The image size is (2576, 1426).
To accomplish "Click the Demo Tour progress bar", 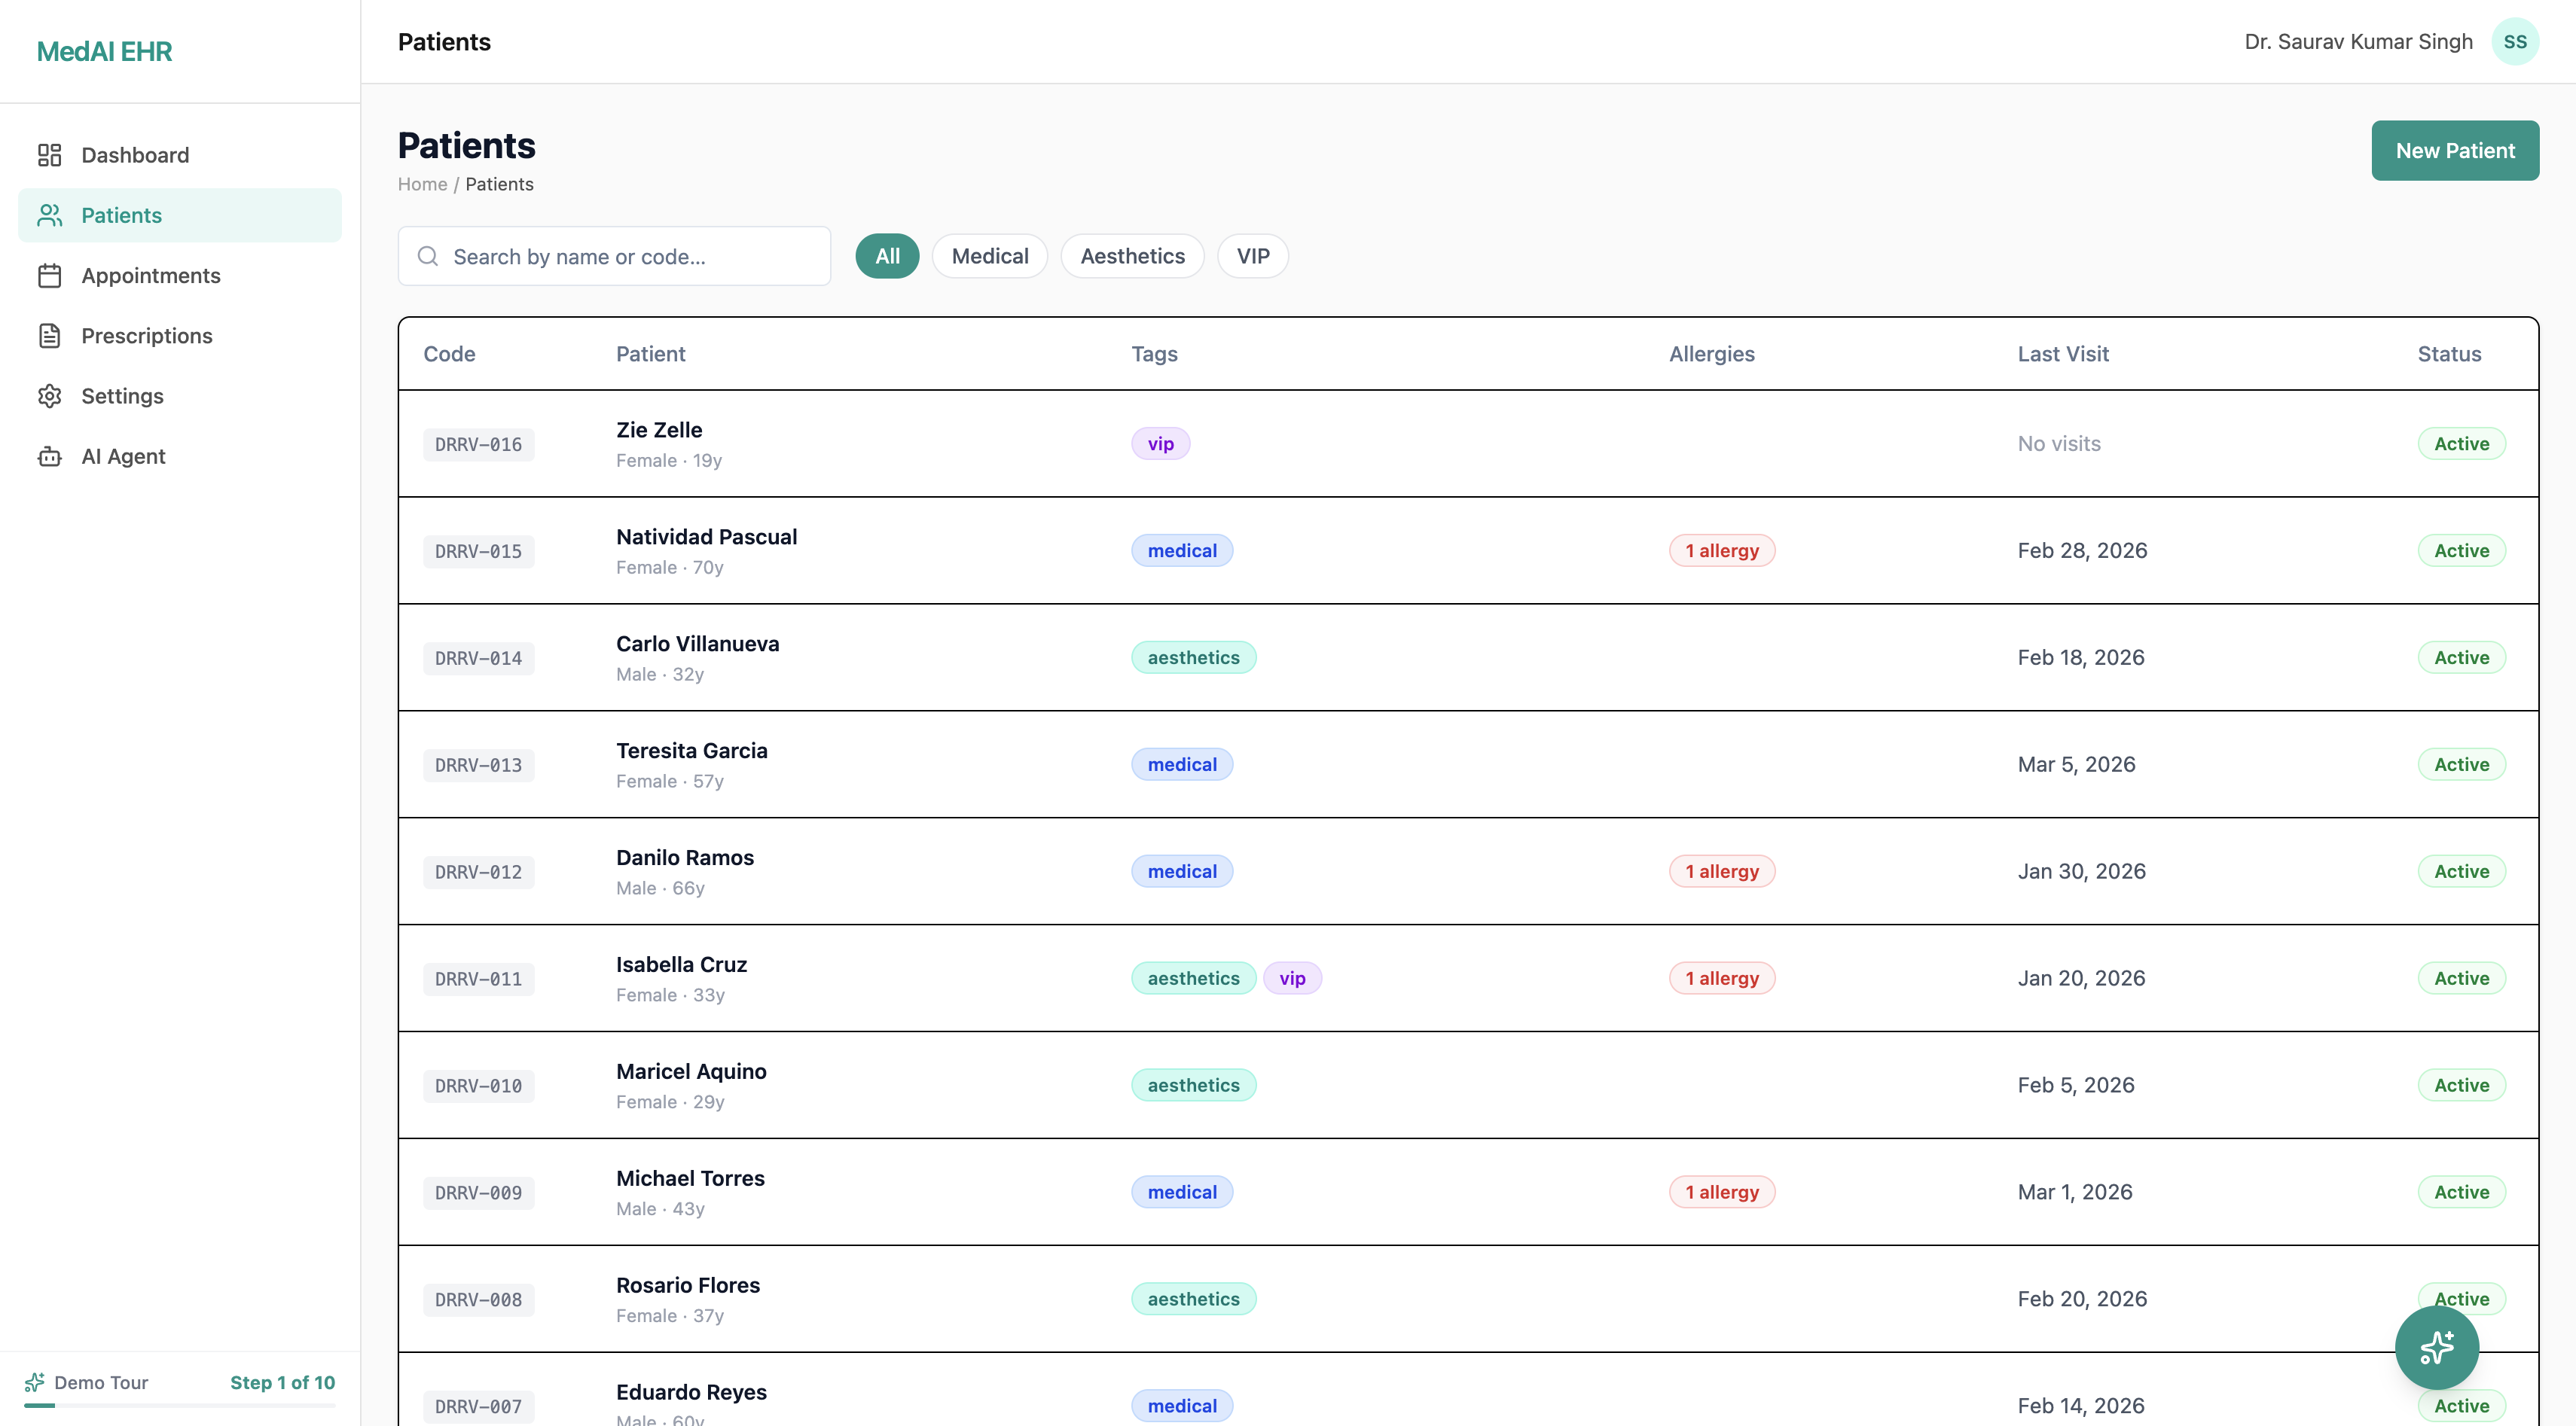I will tap(180, 1405).
